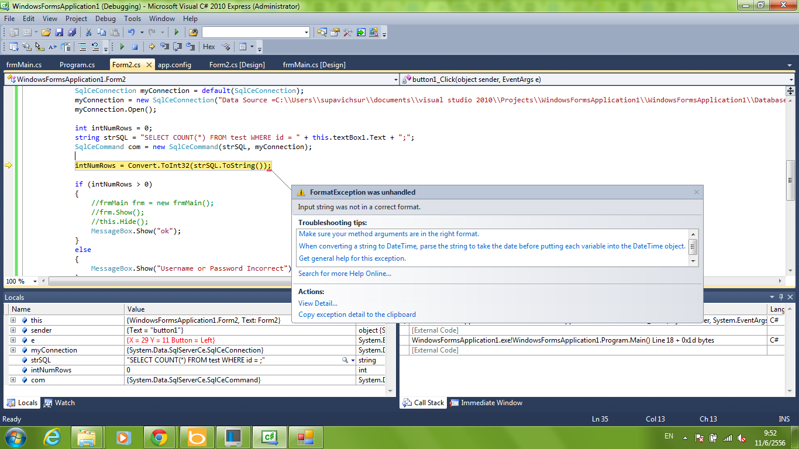Click the Value column header in Locals
Screen dimensions: 799x449
point(240,309)
